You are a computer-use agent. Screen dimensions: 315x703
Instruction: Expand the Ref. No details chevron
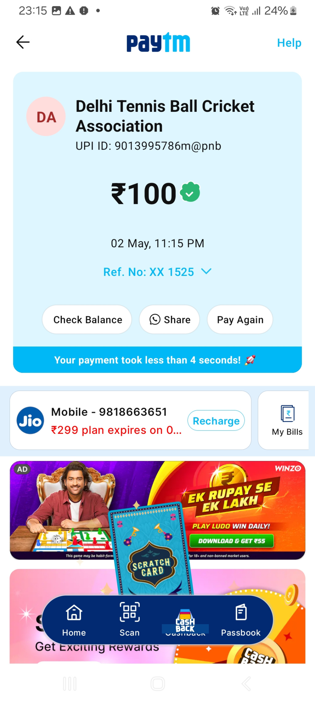click(206, 271)
